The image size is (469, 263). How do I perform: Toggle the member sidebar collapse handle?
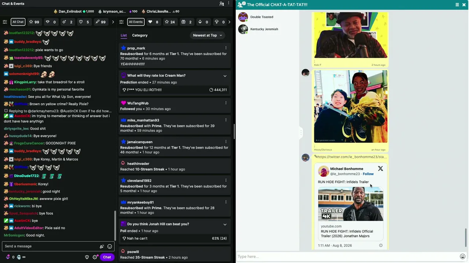[x=300, y=132]
